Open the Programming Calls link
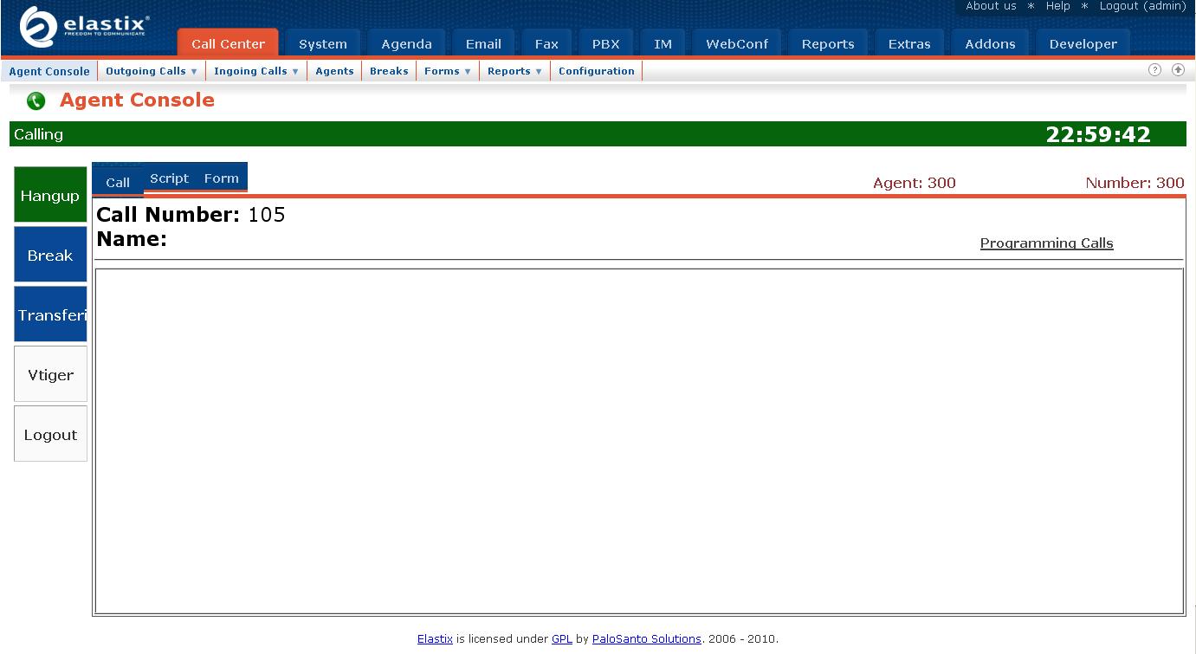Viewport: 1196px width, 654px height. (x=1046, y=243)
